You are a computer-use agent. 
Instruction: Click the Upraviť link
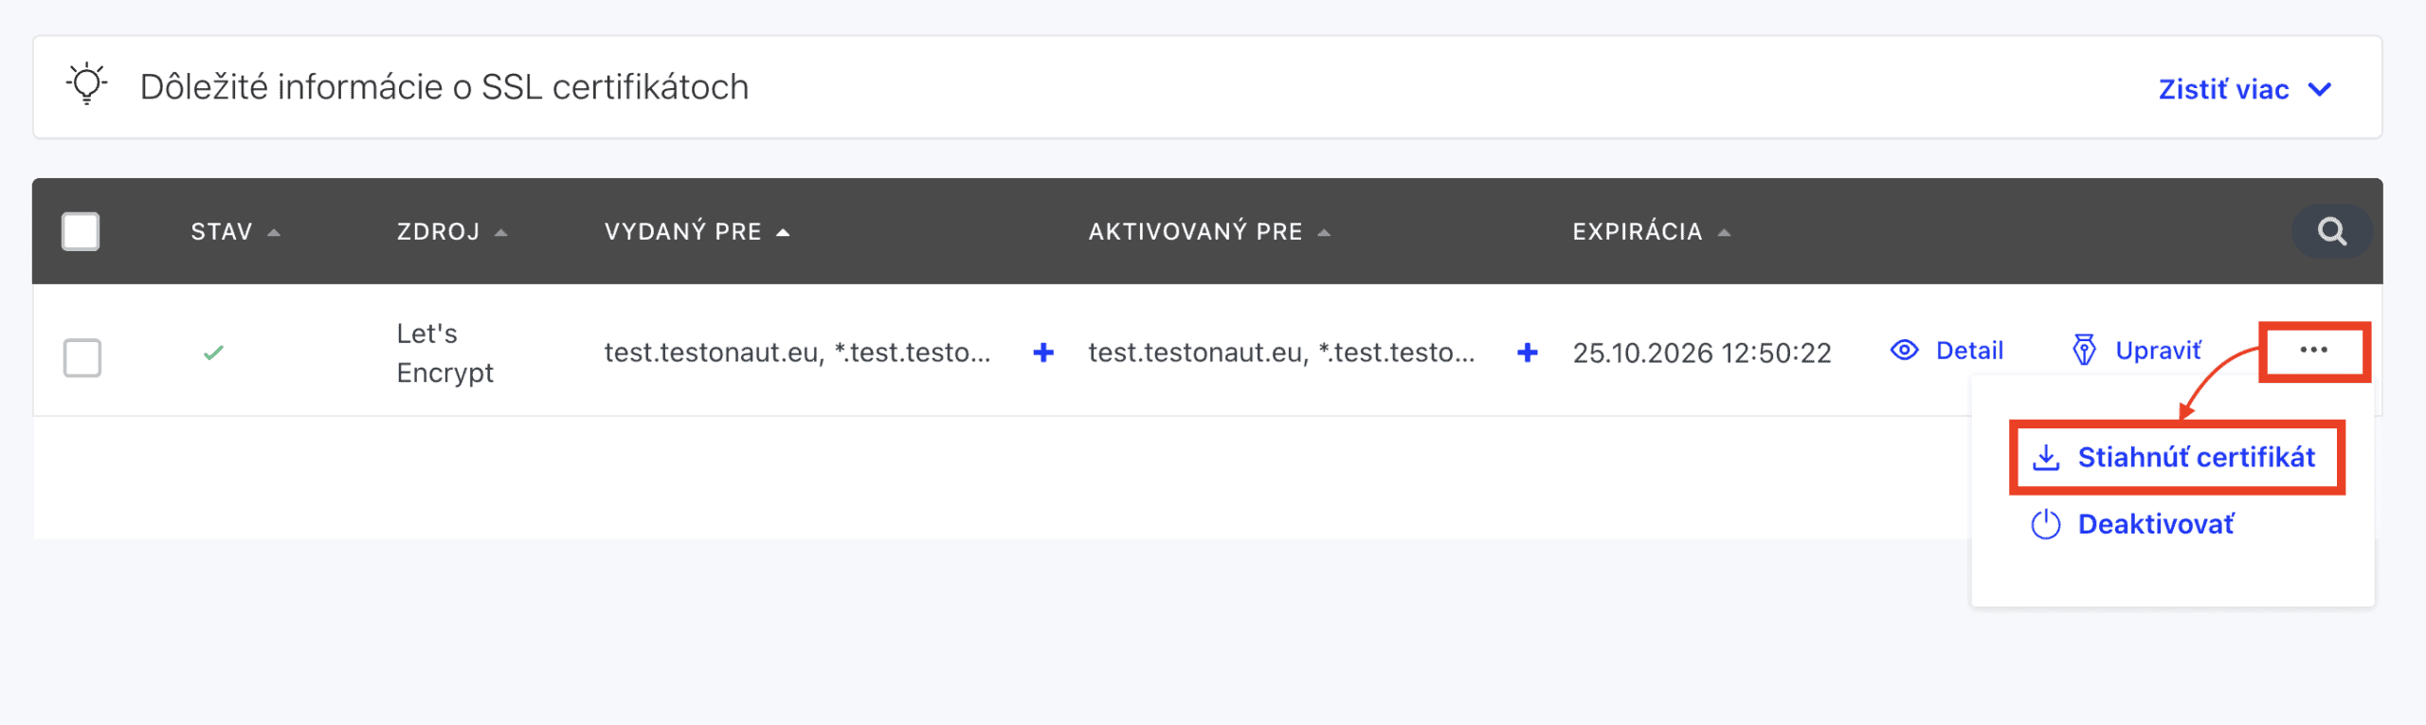click(x=2158, y=351)
